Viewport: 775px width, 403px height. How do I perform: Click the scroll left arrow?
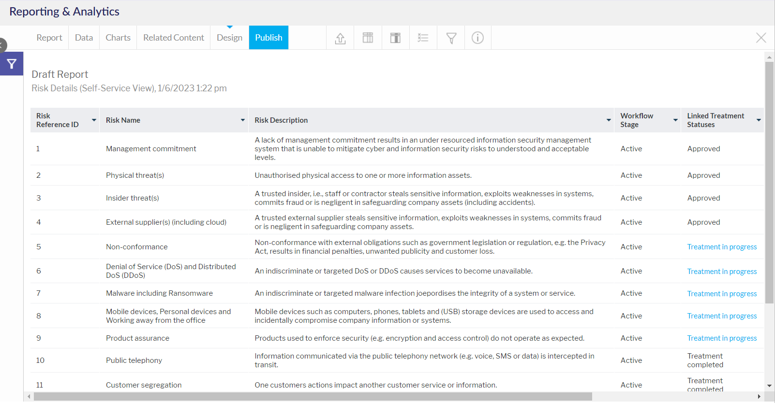(x=29, y=397)
